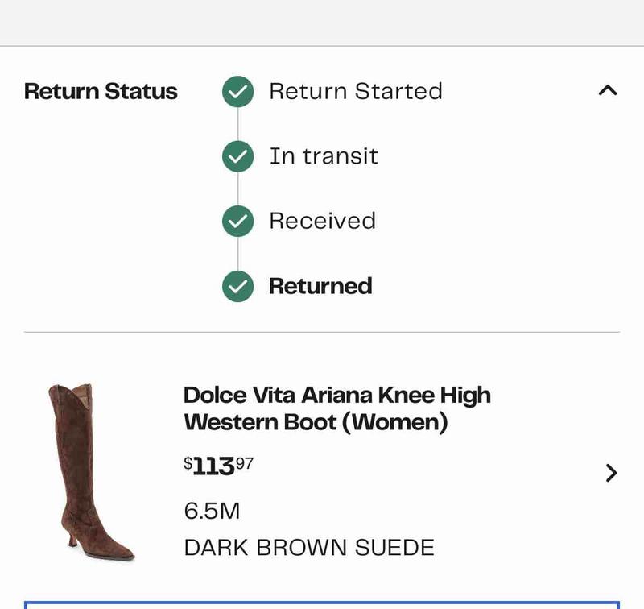Click the In transit green checkmark icon

(x=237, y=156)
